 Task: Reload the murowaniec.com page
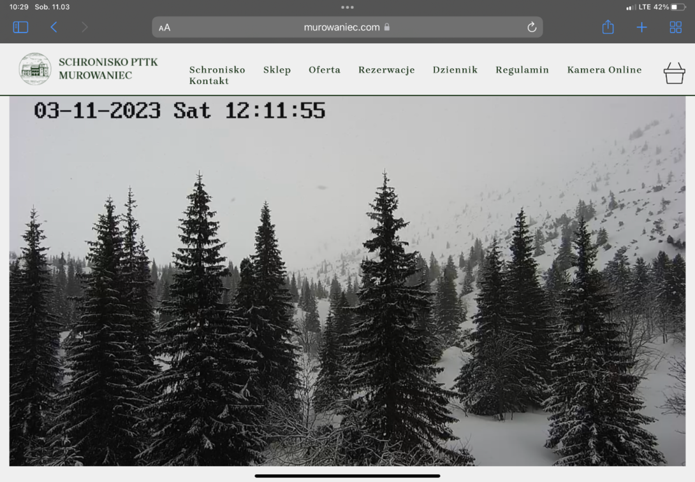tap(531, 27)
